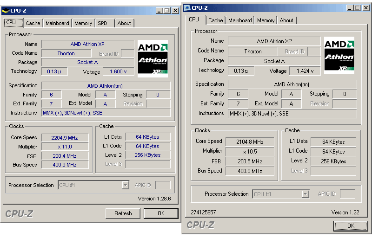Click the Instructions field in left window
Screen dimensions: 372x238
pyautogui.click(x=106, y=113)
